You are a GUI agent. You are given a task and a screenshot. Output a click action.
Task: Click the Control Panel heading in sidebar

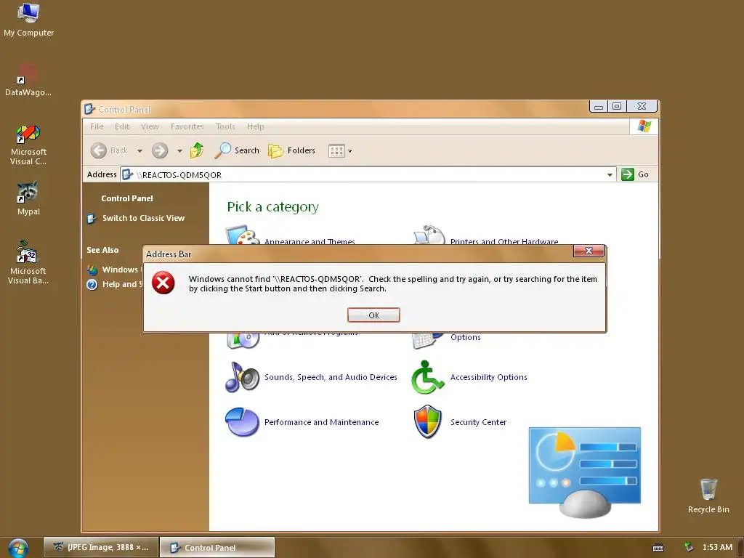coord(127,198)
